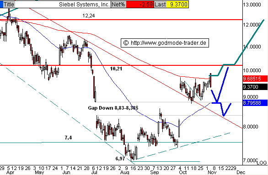Click the Dec month label
The image size is (268, 175).
pos(241,172)
